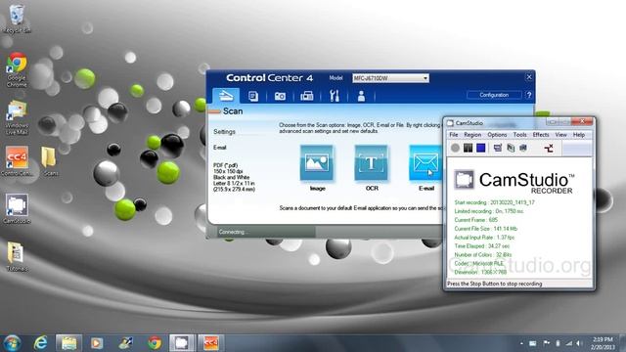Switch to the PC-Copy tab icon
This screenshot has width=626, height=352.
253,96
